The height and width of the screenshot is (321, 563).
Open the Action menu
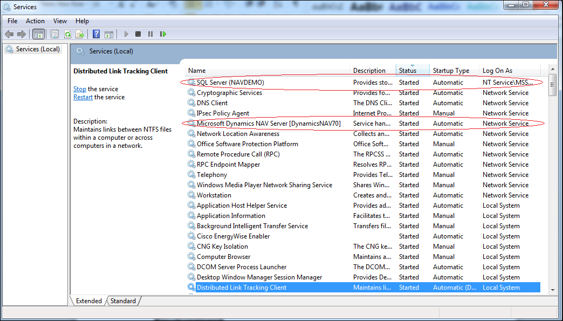pyautogui.click(x=35, y=21)
